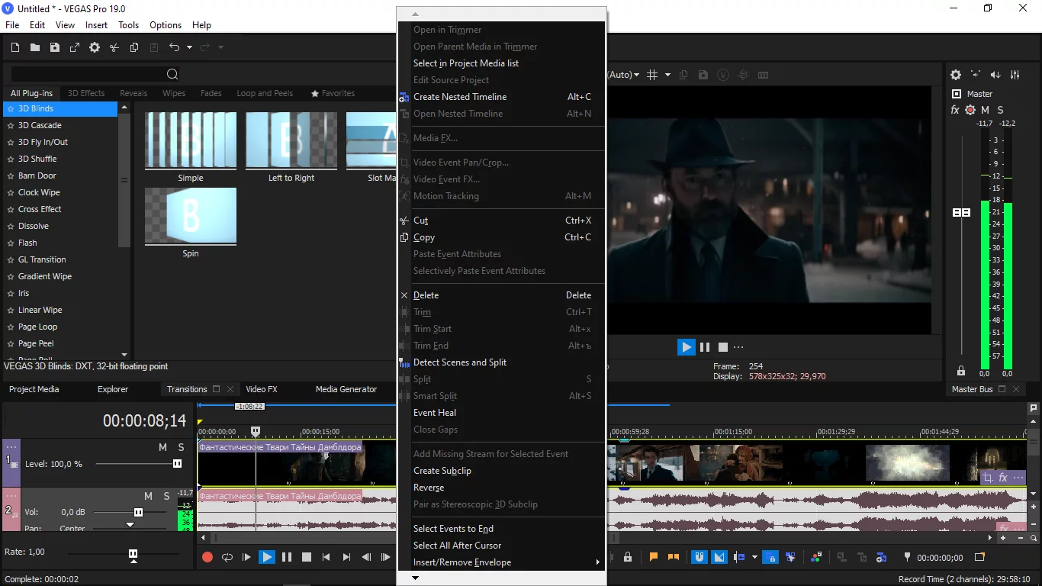Stop the video preview
The image size is (1042, 586).
click(723, 347)
